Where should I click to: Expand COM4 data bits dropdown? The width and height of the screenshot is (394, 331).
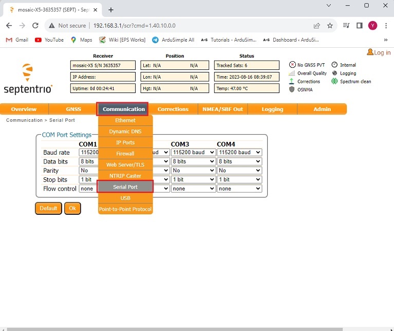point(239,161)
